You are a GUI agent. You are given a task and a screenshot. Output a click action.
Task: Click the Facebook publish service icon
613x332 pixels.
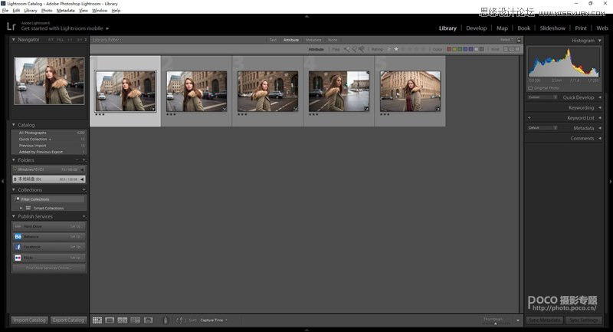click(x=18, y=247)
